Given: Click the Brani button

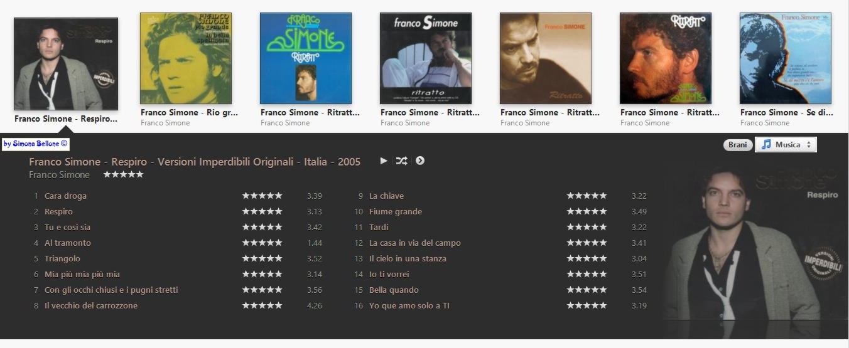Looking at the screenshot, I should (x=737, y=145).
